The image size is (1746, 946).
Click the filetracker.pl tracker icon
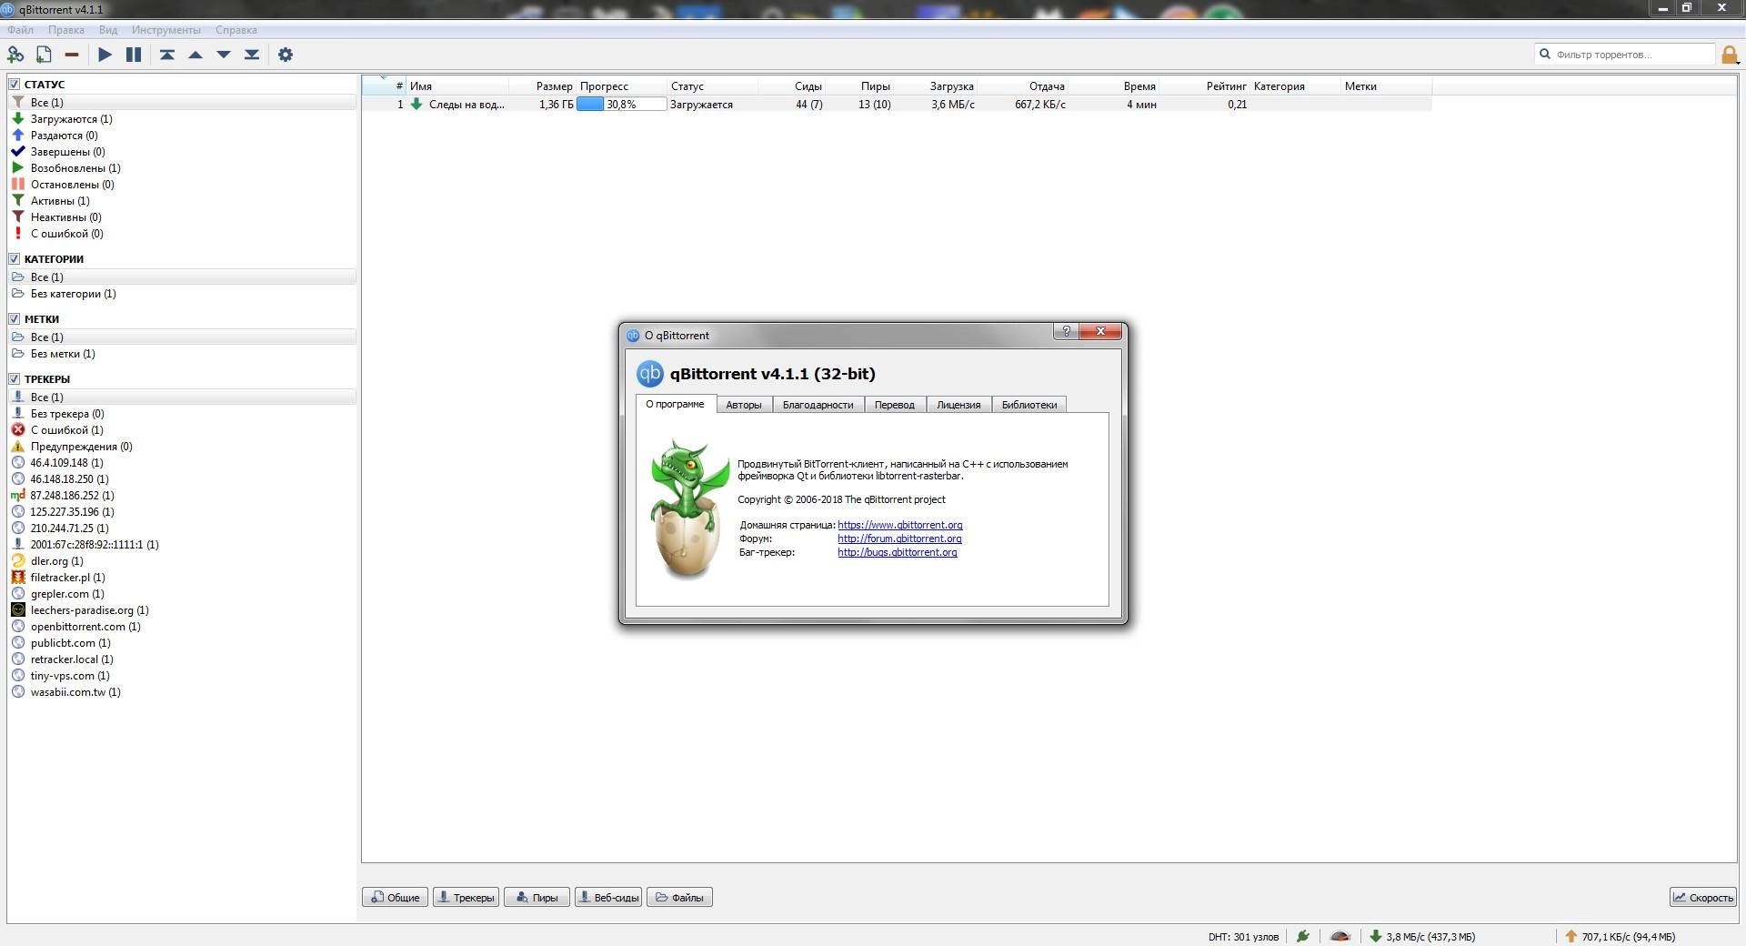pos(17,577)
